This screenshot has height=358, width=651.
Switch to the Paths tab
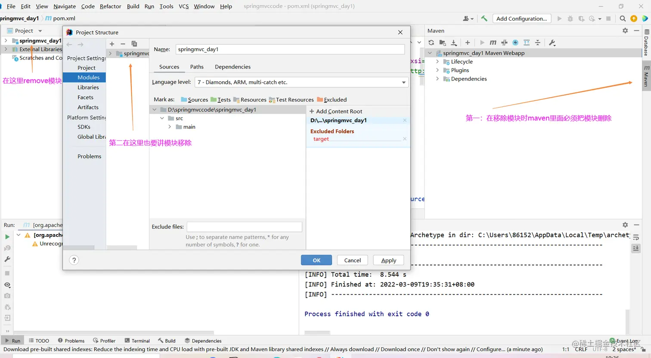[197, 67]
